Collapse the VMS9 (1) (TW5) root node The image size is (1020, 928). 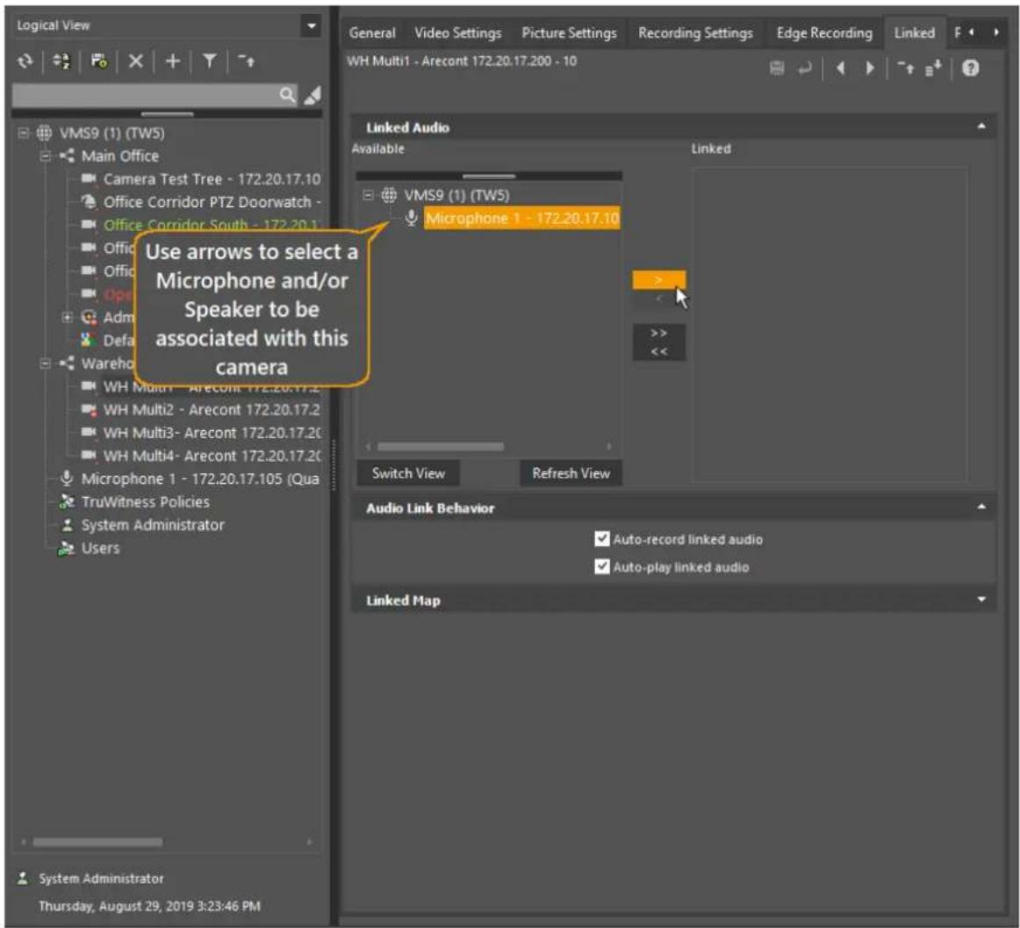pos(24,133)
